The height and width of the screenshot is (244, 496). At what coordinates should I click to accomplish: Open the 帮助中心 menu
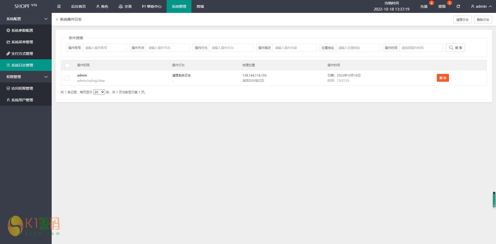pos(152,6)
